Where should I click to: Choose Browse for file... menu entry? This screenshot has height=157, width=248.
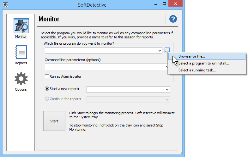(207, 56)
